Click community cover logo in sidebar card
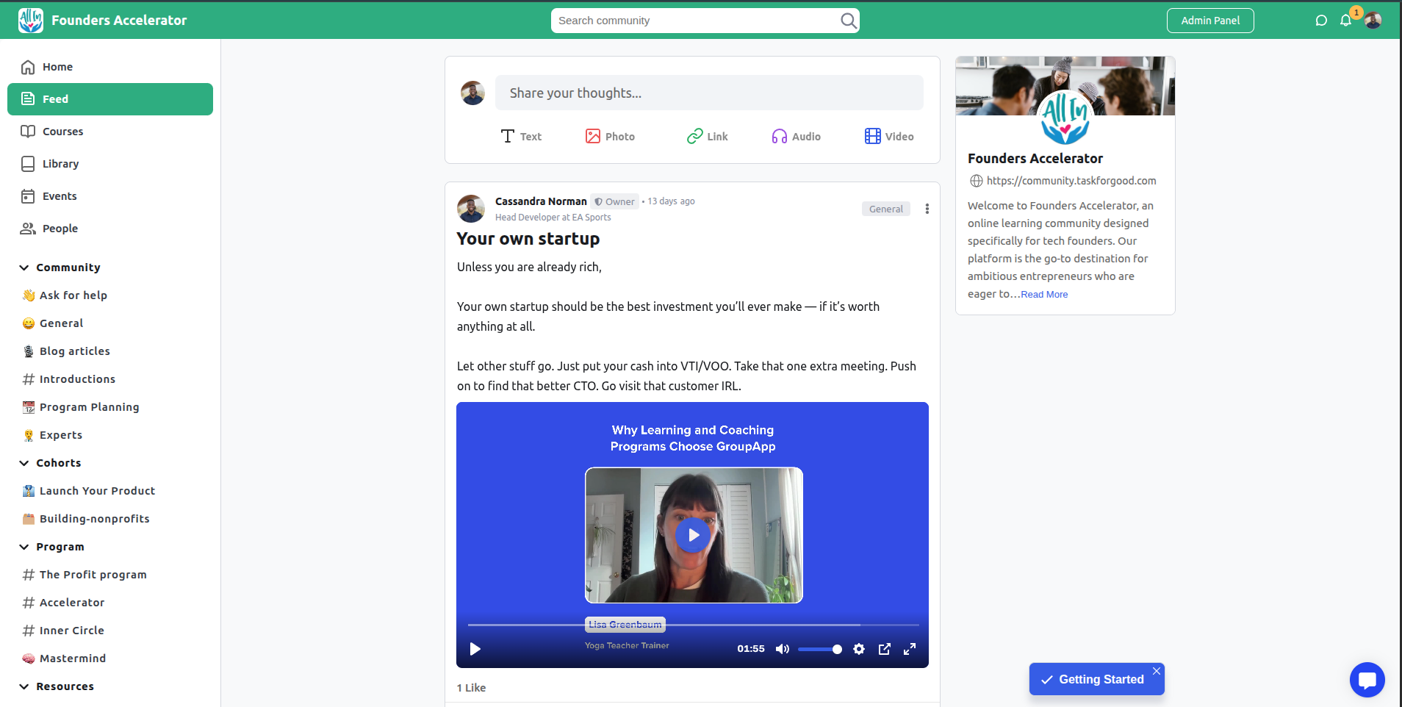This screenshot has height=707, width=1402. pos(1065,118)
